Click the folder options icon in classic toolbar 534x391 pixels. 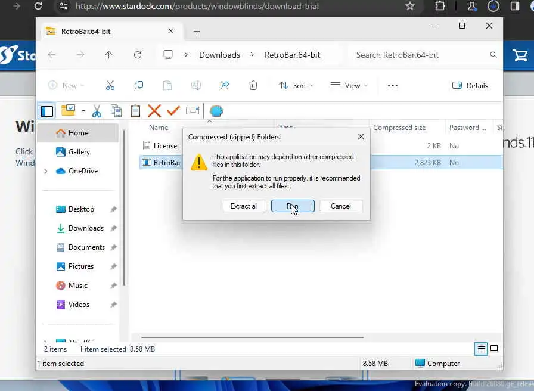click(x=68, y=110)
